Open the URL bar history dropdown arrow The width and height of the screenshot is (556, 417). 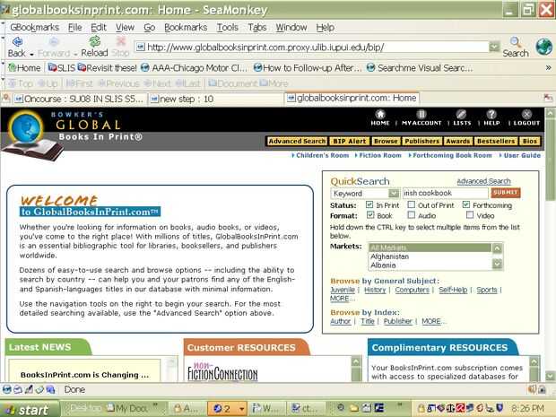tap(494, 47)
